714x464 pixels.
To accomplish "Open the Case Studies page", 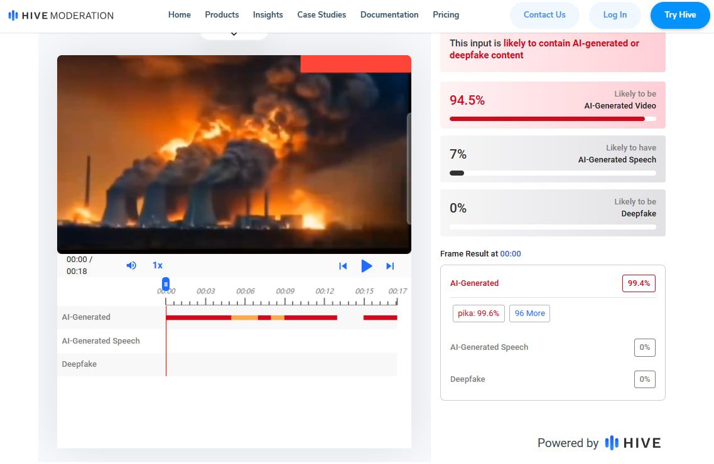I will [x=322, y=14].
